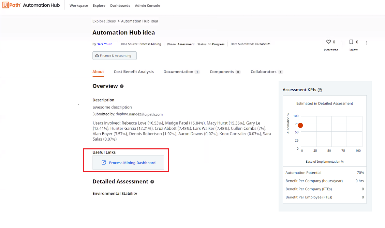Open the Explore menu
The image size is (385, 228).
(x=99, y=5)
